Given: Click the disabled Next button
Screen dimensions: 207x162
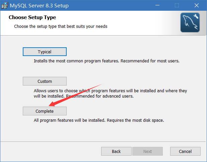Looking at the screenshot, I should click(147, 151).
